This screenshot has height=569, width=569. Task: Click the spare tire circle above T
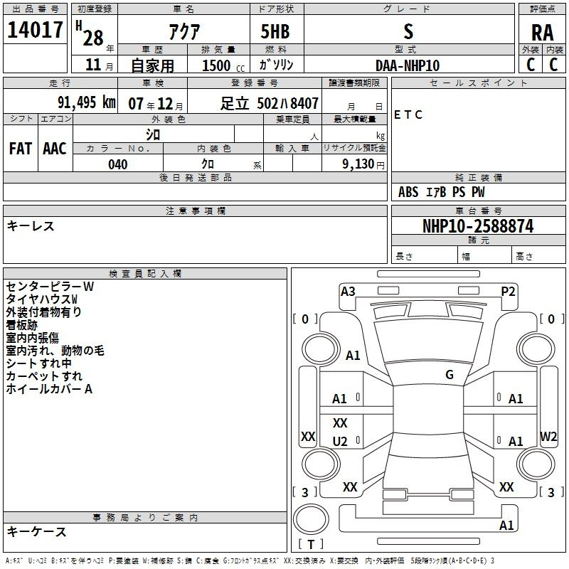311,519
